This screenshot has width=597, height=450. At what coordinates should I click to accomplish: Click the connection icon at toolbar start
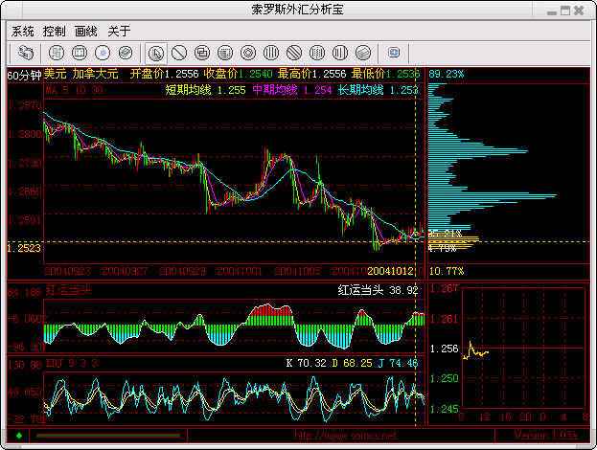(x=26, y=52)
